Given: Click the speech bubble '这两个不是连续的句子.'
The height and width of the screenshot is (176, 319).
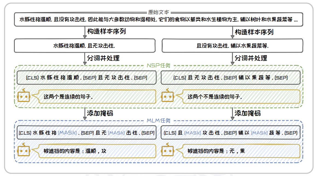Looking at the screenshot, I should click(x=238, y=96).
